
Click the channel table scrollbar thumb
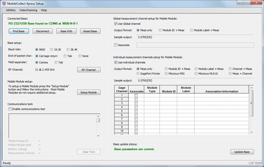point(252,103)
